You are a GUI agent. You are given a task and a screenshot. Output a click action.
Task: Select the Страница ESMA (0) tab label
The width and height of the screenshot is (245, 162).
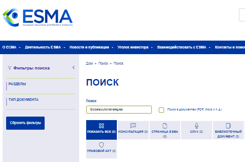pos(165,134)
